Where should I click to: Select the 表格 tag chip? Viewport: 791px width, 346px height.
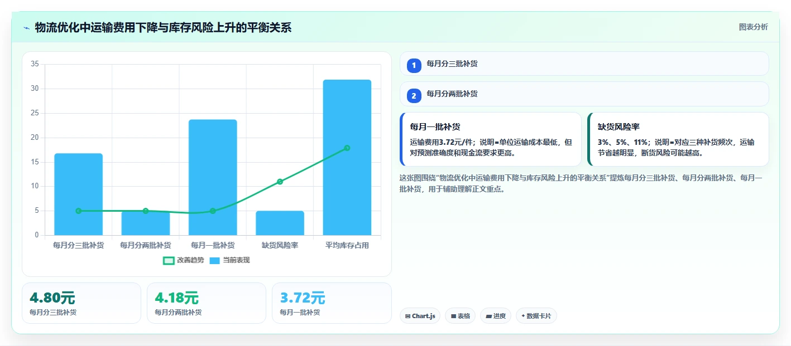[x=460, y=316]
